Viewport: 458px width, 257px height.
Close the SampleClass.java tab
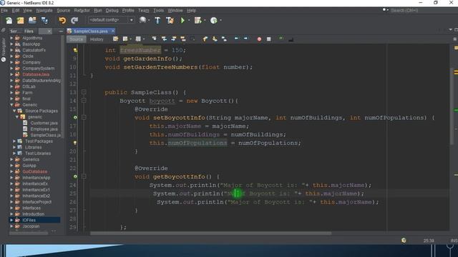pos(113,31)
